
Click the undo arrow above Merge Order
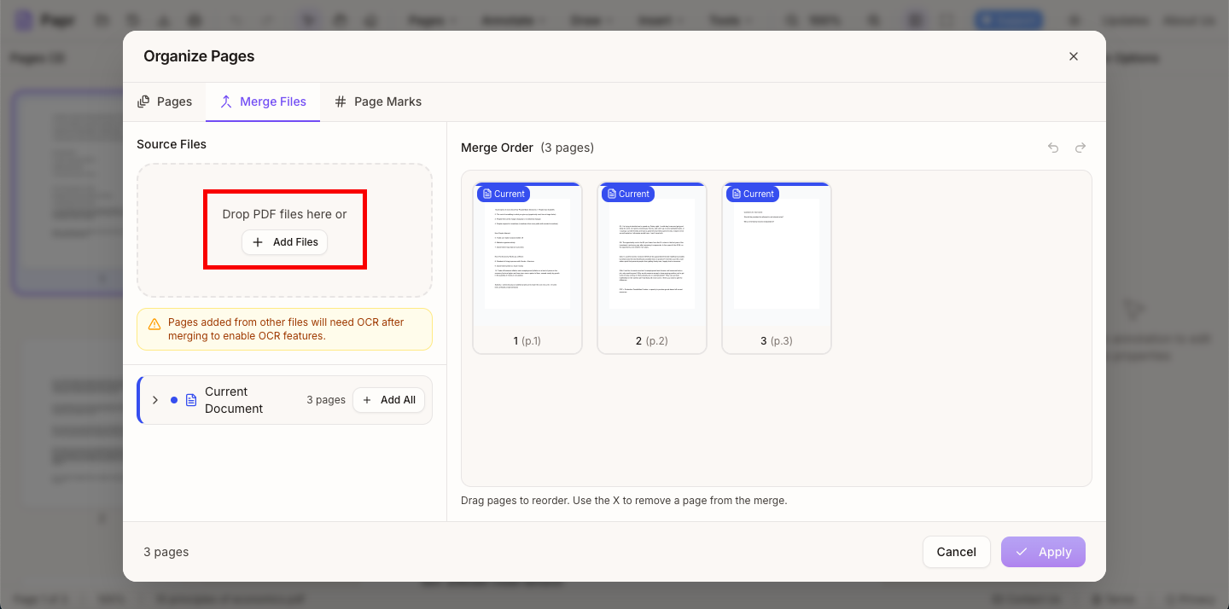tap(1052, 147)
